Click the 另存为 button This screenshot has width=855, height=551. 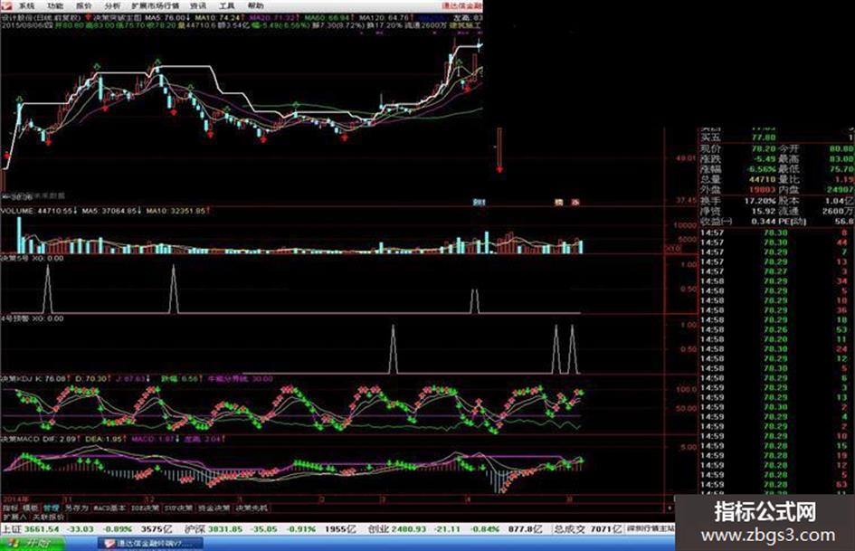(x=76, y=508)
